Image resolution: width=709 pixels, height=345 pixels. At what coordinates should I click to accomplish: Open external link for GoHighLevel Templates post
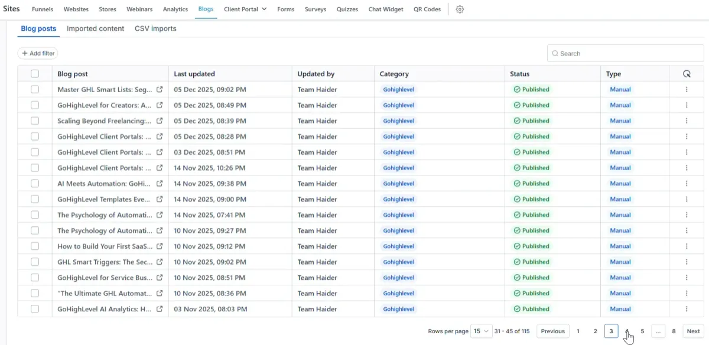(160, 199)
